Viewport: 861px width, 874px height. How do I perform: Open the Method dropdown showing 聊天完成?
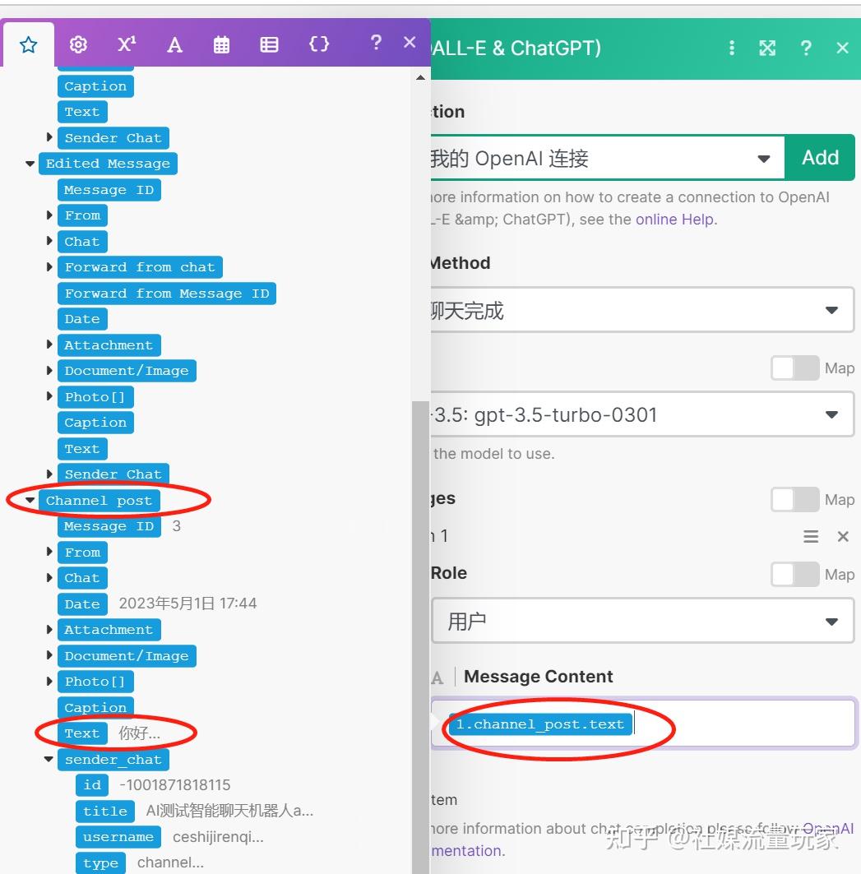[642, 311]
